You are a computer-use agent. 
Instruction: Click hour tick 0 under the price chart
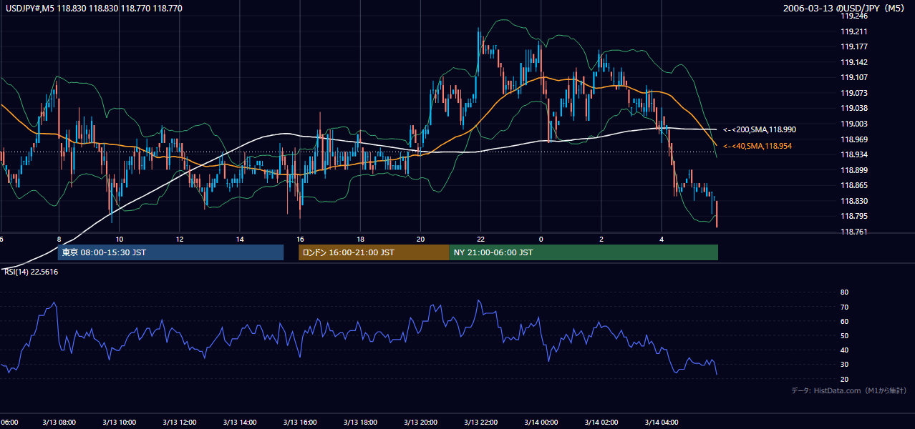pyautogui.click(x=541, y=239)
